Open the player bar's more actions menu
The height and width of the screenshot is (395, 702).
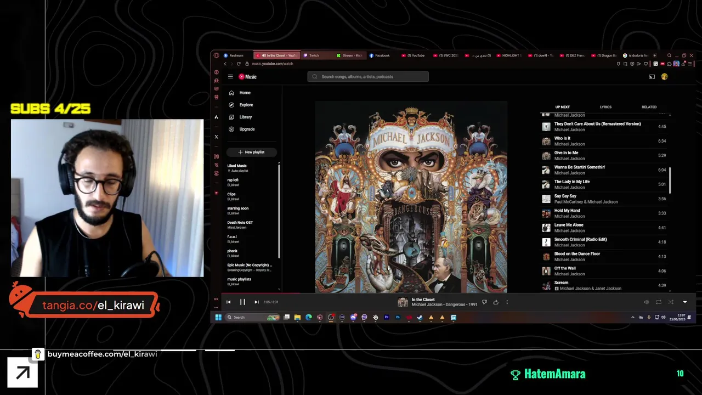tap(507, 302)
